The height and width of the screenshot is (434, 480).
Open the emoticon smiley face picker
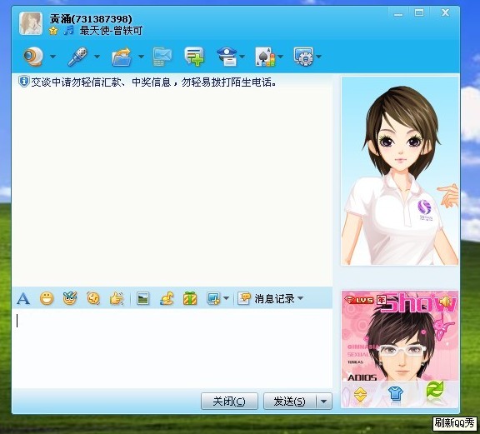(x=47, y=298)
